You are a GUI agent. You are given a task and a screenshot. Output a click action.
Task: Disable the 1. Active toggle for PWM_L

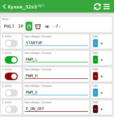(11, 60)
